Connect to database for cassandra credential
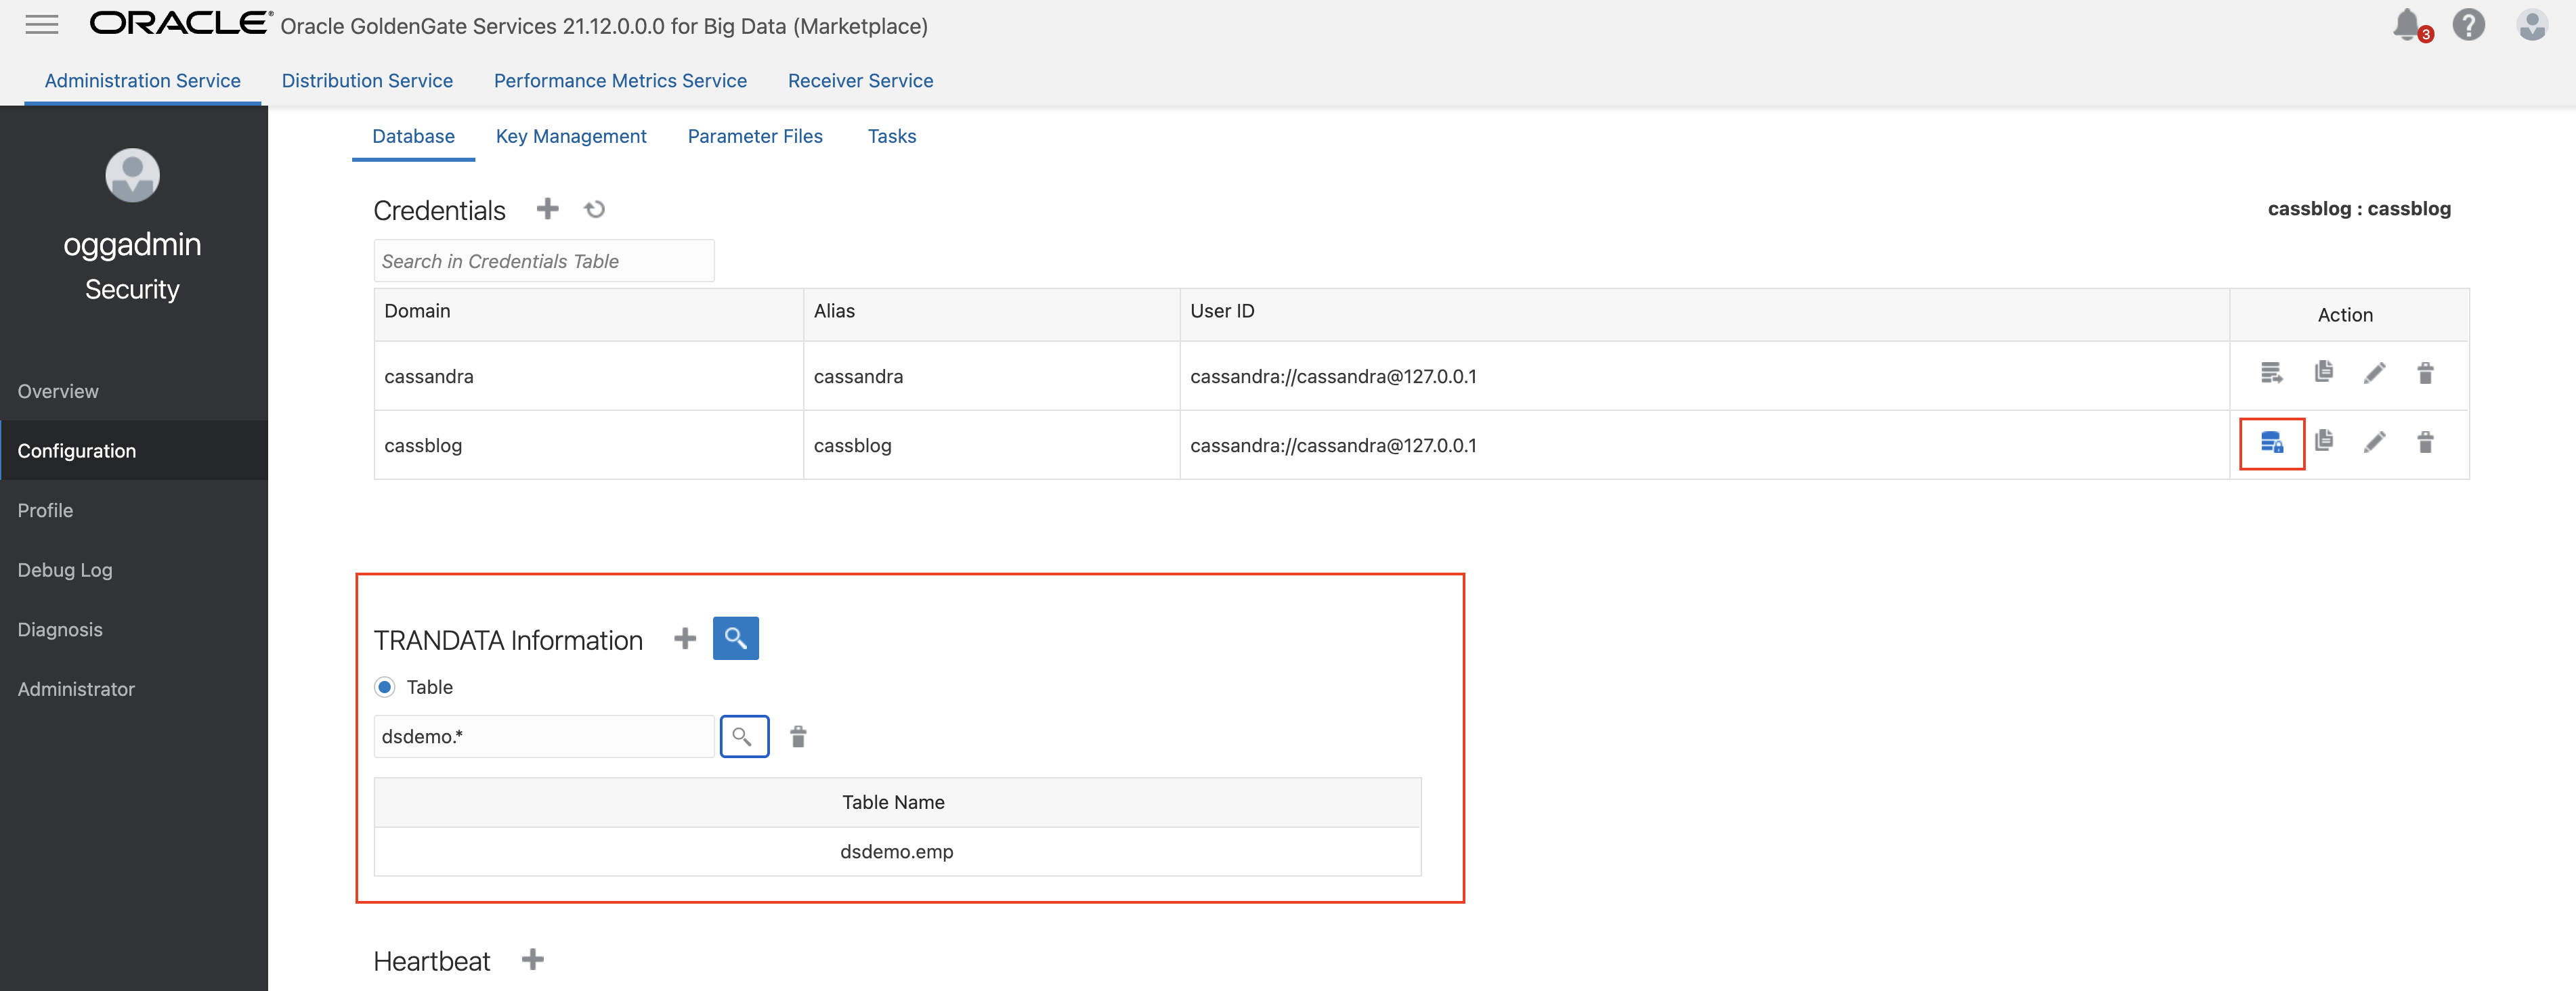Image resolution: width=2576 pixels, height=991 pixels. click(x=2271, y=374)
